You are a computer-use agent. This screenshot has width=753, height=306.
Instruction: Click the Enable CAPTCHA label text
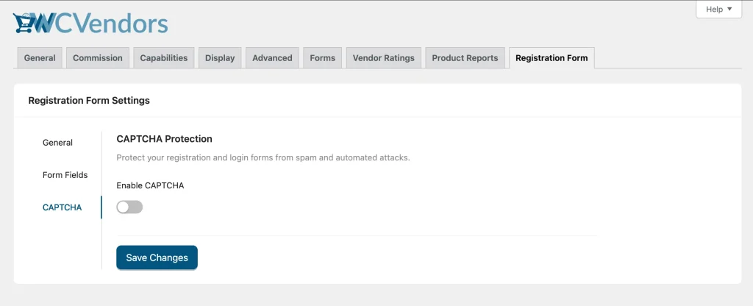[x=150, y=185]
